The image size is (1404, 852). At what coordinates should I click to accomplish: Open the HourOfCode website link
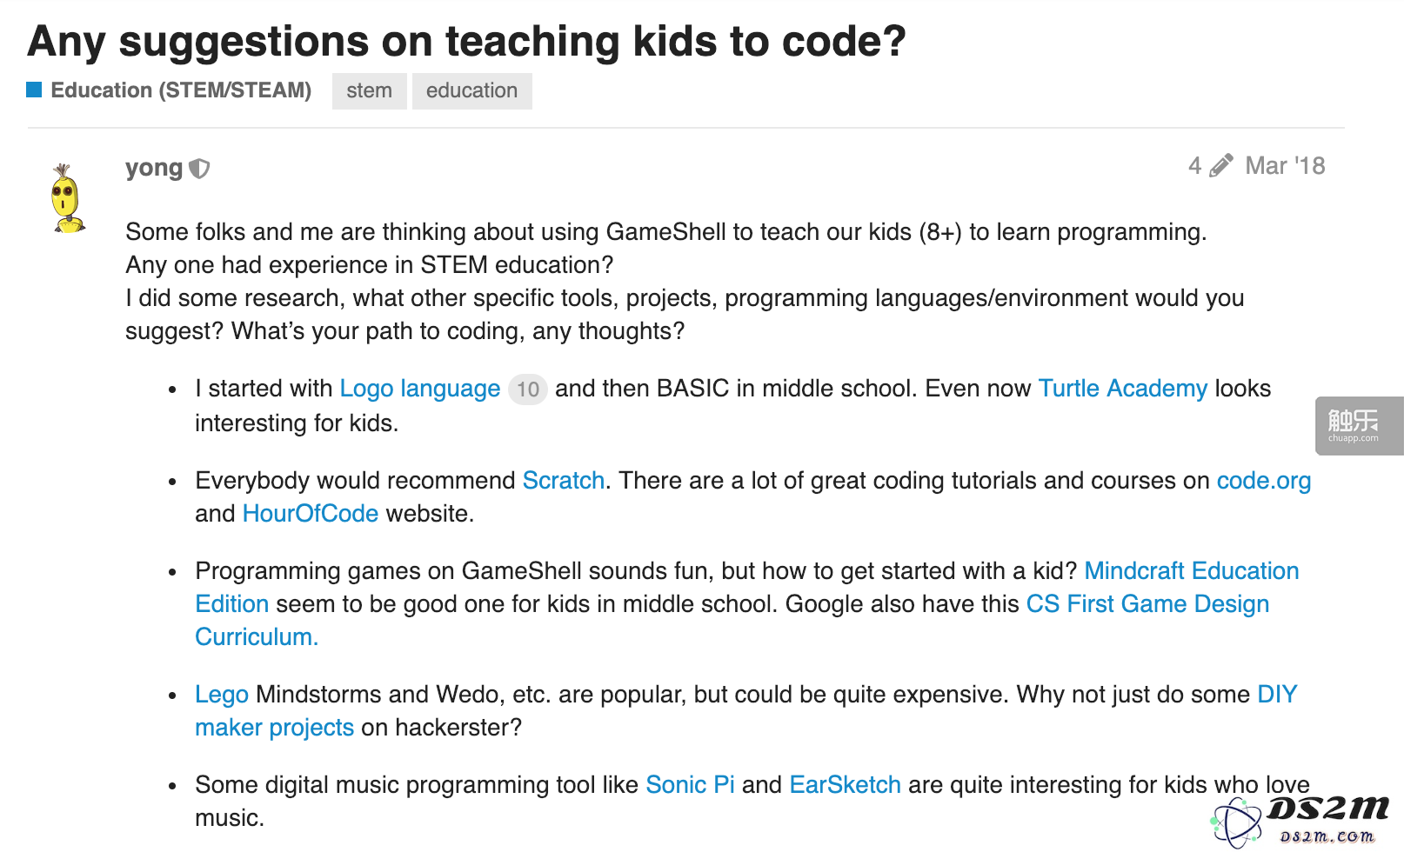coord(310,514)
